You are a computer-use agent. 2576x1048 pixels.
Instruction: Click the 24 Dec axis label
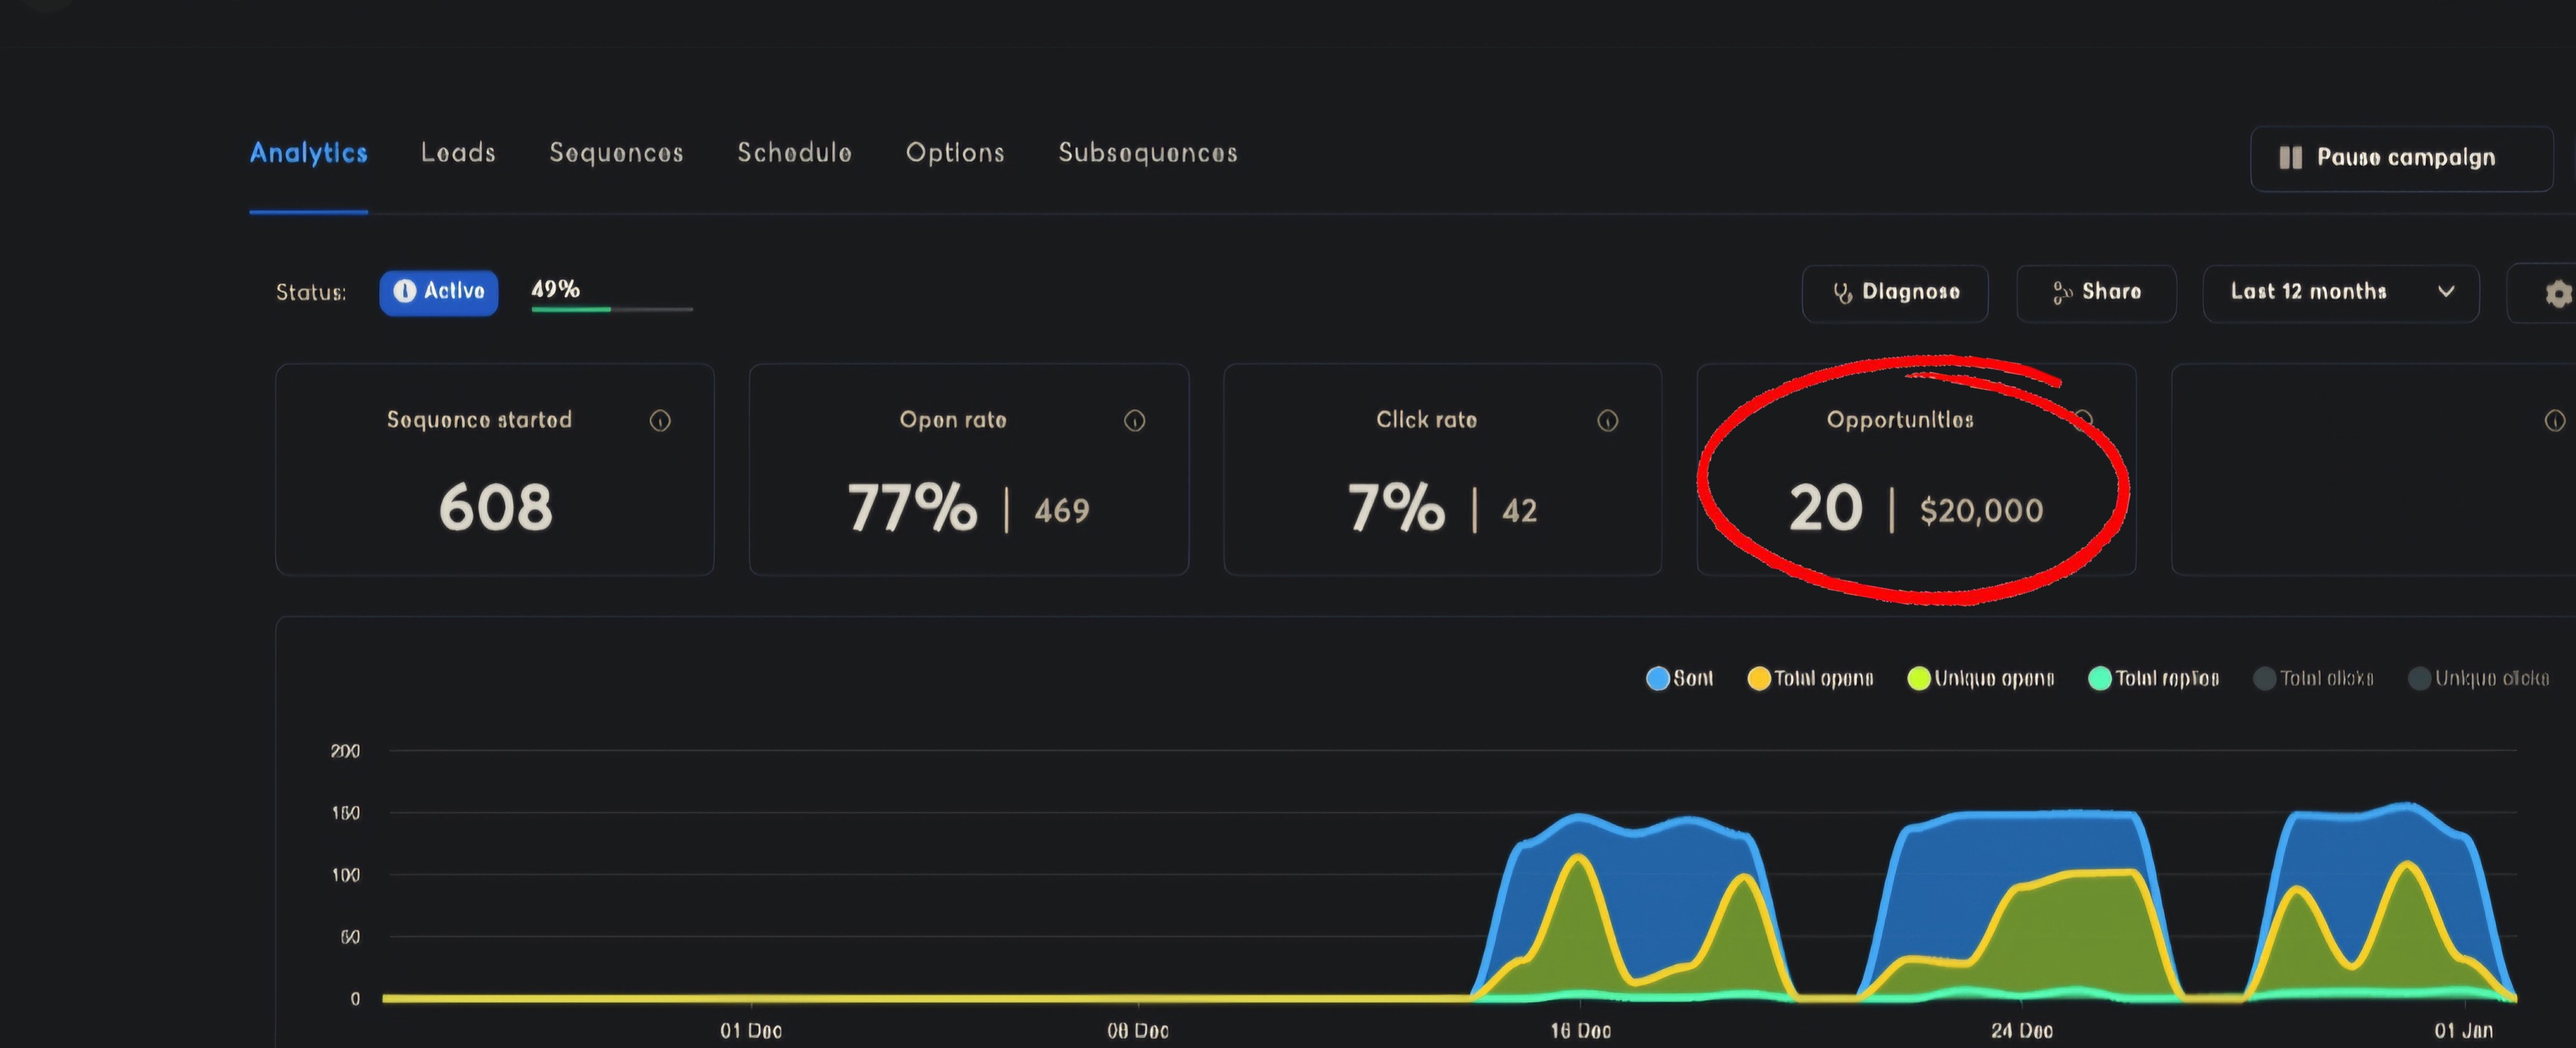(2021, 1031)
